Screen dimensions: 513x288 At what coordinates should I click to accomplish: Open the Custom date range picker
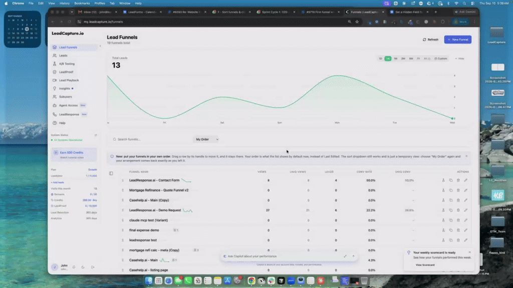(441, 58)
